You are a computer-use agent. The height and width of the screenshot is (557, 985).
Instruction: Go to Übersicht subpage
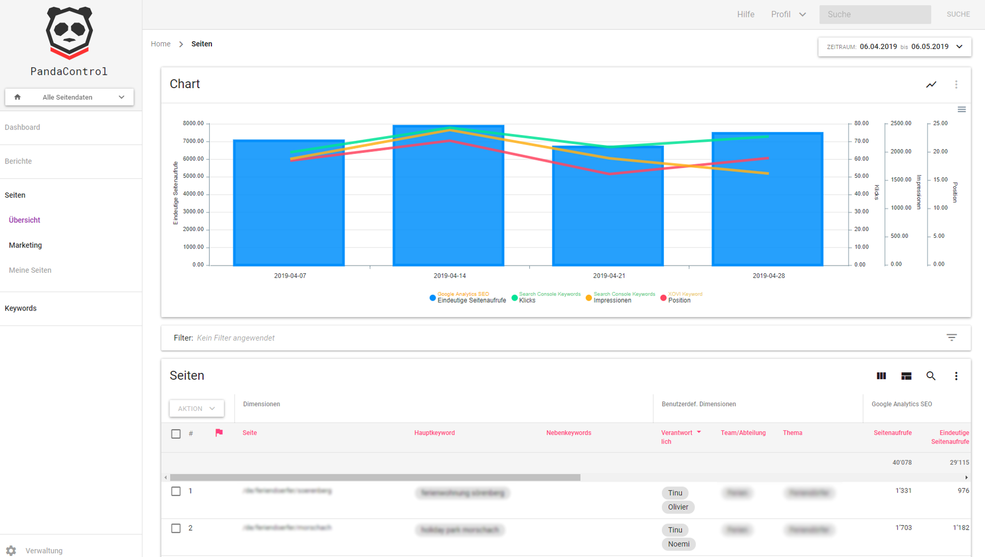(24, 220)
